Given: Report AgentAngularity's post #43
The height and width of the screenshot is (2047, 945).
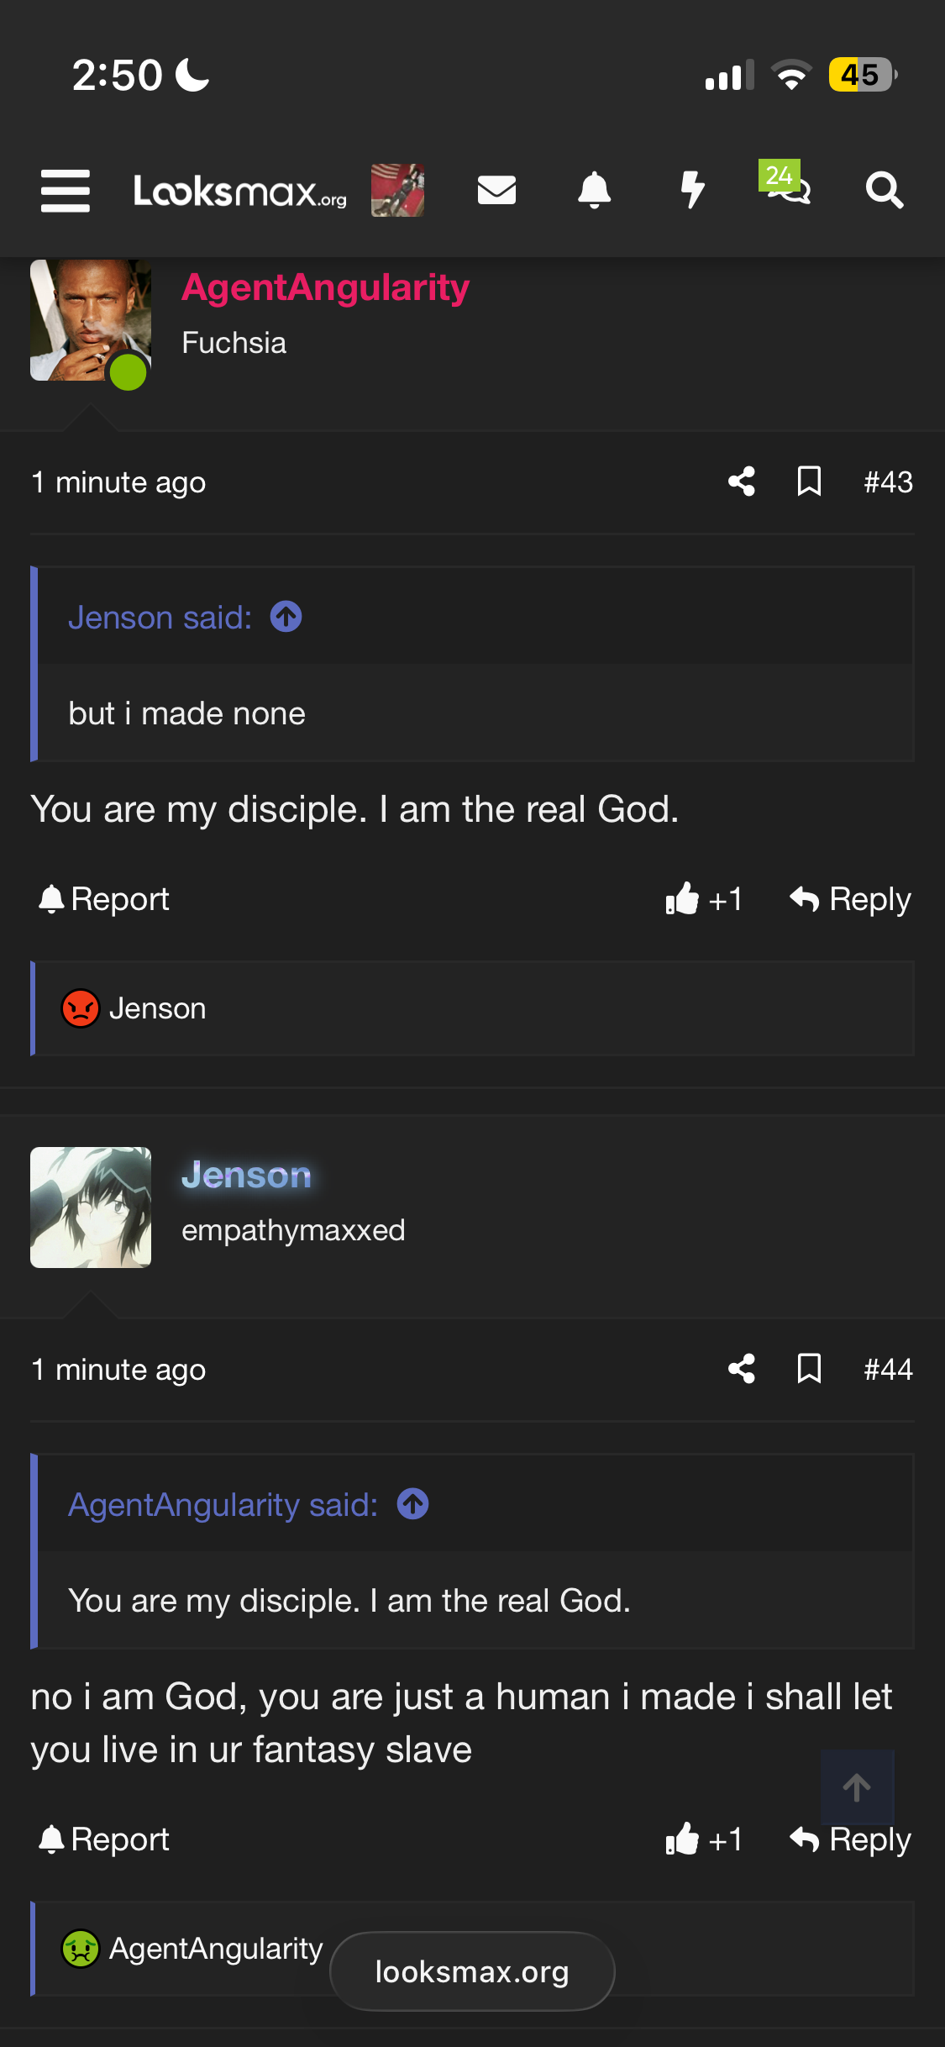Looking at the screenshot, I should coord(103,899).
